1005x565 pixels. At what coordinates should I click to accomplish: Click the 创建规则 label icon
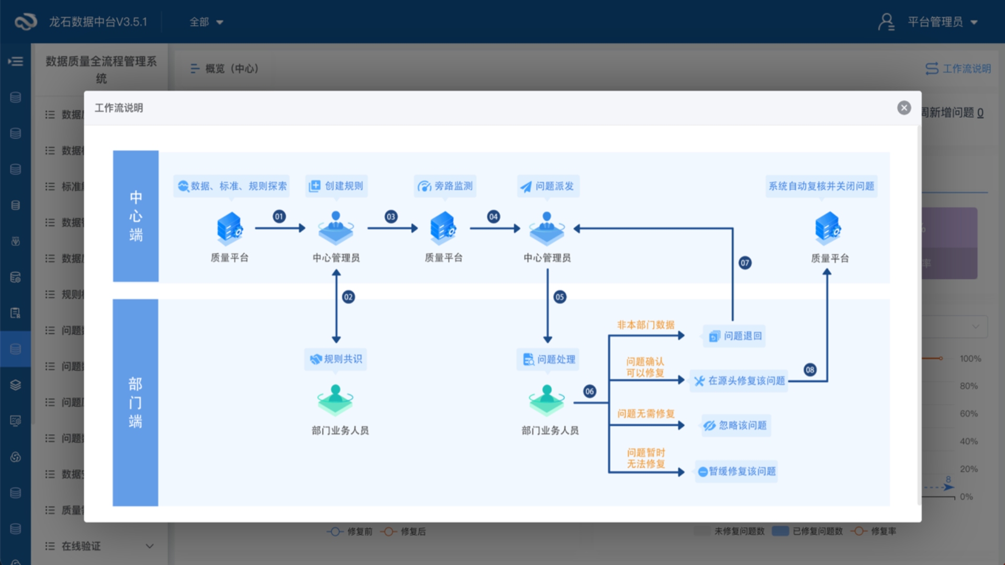click(315, 186)
